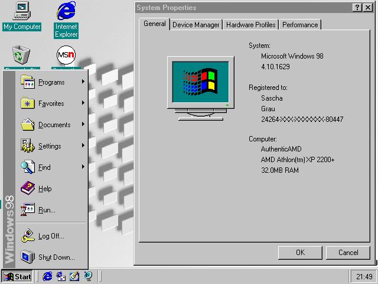Click the Programs folder icon in Start menu
Viewport: 378px width, 284px height.
(x=28, y=82)
